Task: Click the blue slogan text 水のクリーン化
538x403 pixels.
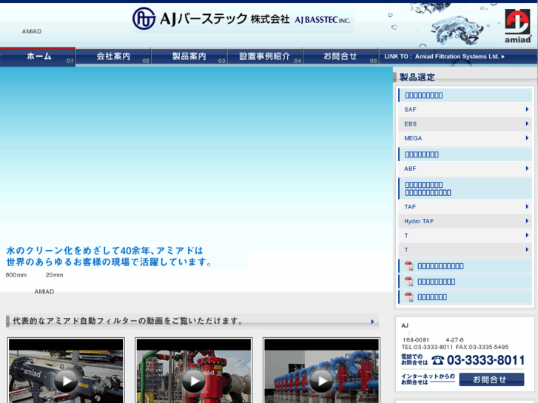Action: [109, 256]
